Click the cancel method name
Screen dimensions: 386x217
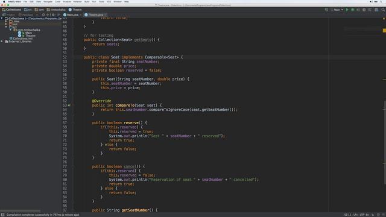[x=130, y=166]
